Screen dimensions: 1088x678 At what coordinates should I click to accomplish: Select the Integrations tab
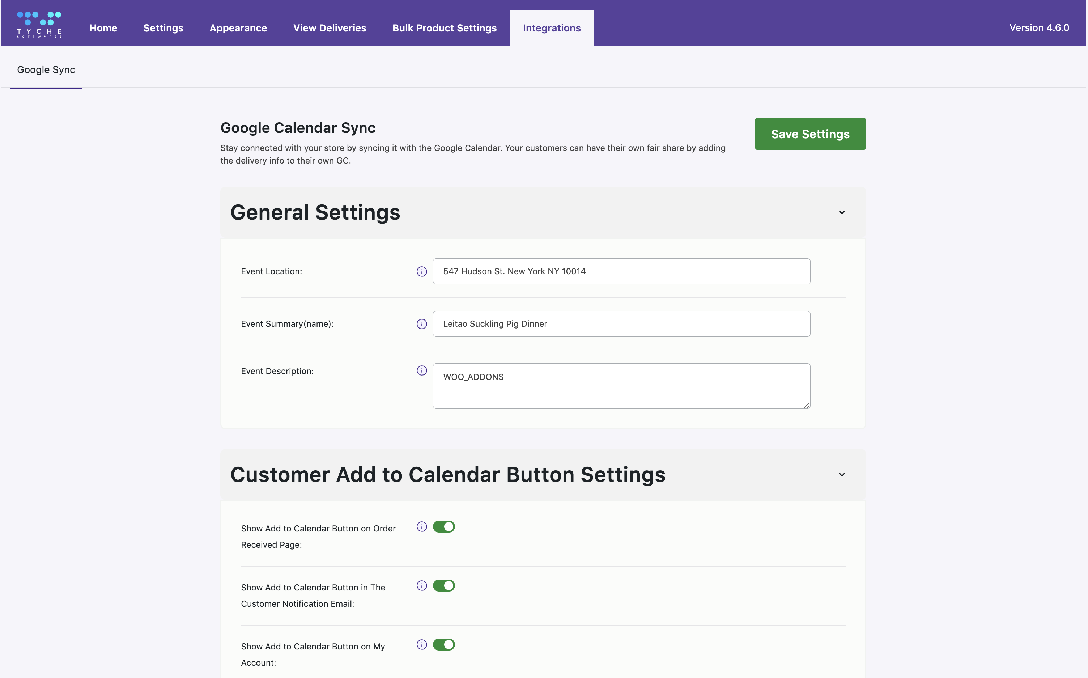[x=551, y=28]
